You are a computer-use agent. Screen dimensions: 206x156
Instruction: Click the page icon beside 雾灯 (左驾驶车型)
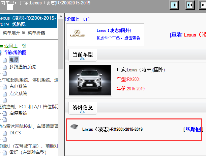(x=5, y=153)
